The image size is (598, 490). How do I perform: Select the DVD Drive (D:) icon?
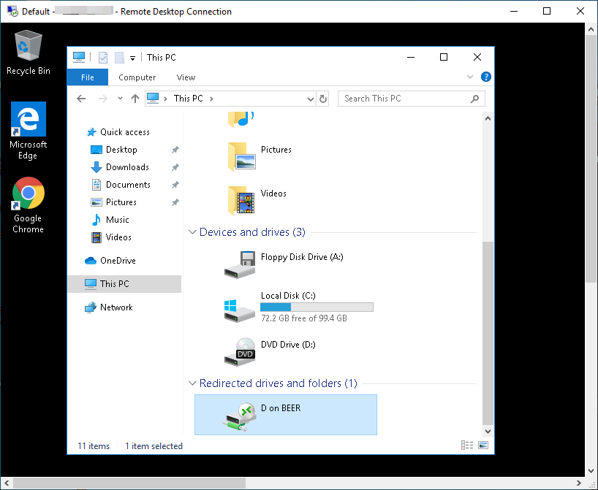click(241, 351)
